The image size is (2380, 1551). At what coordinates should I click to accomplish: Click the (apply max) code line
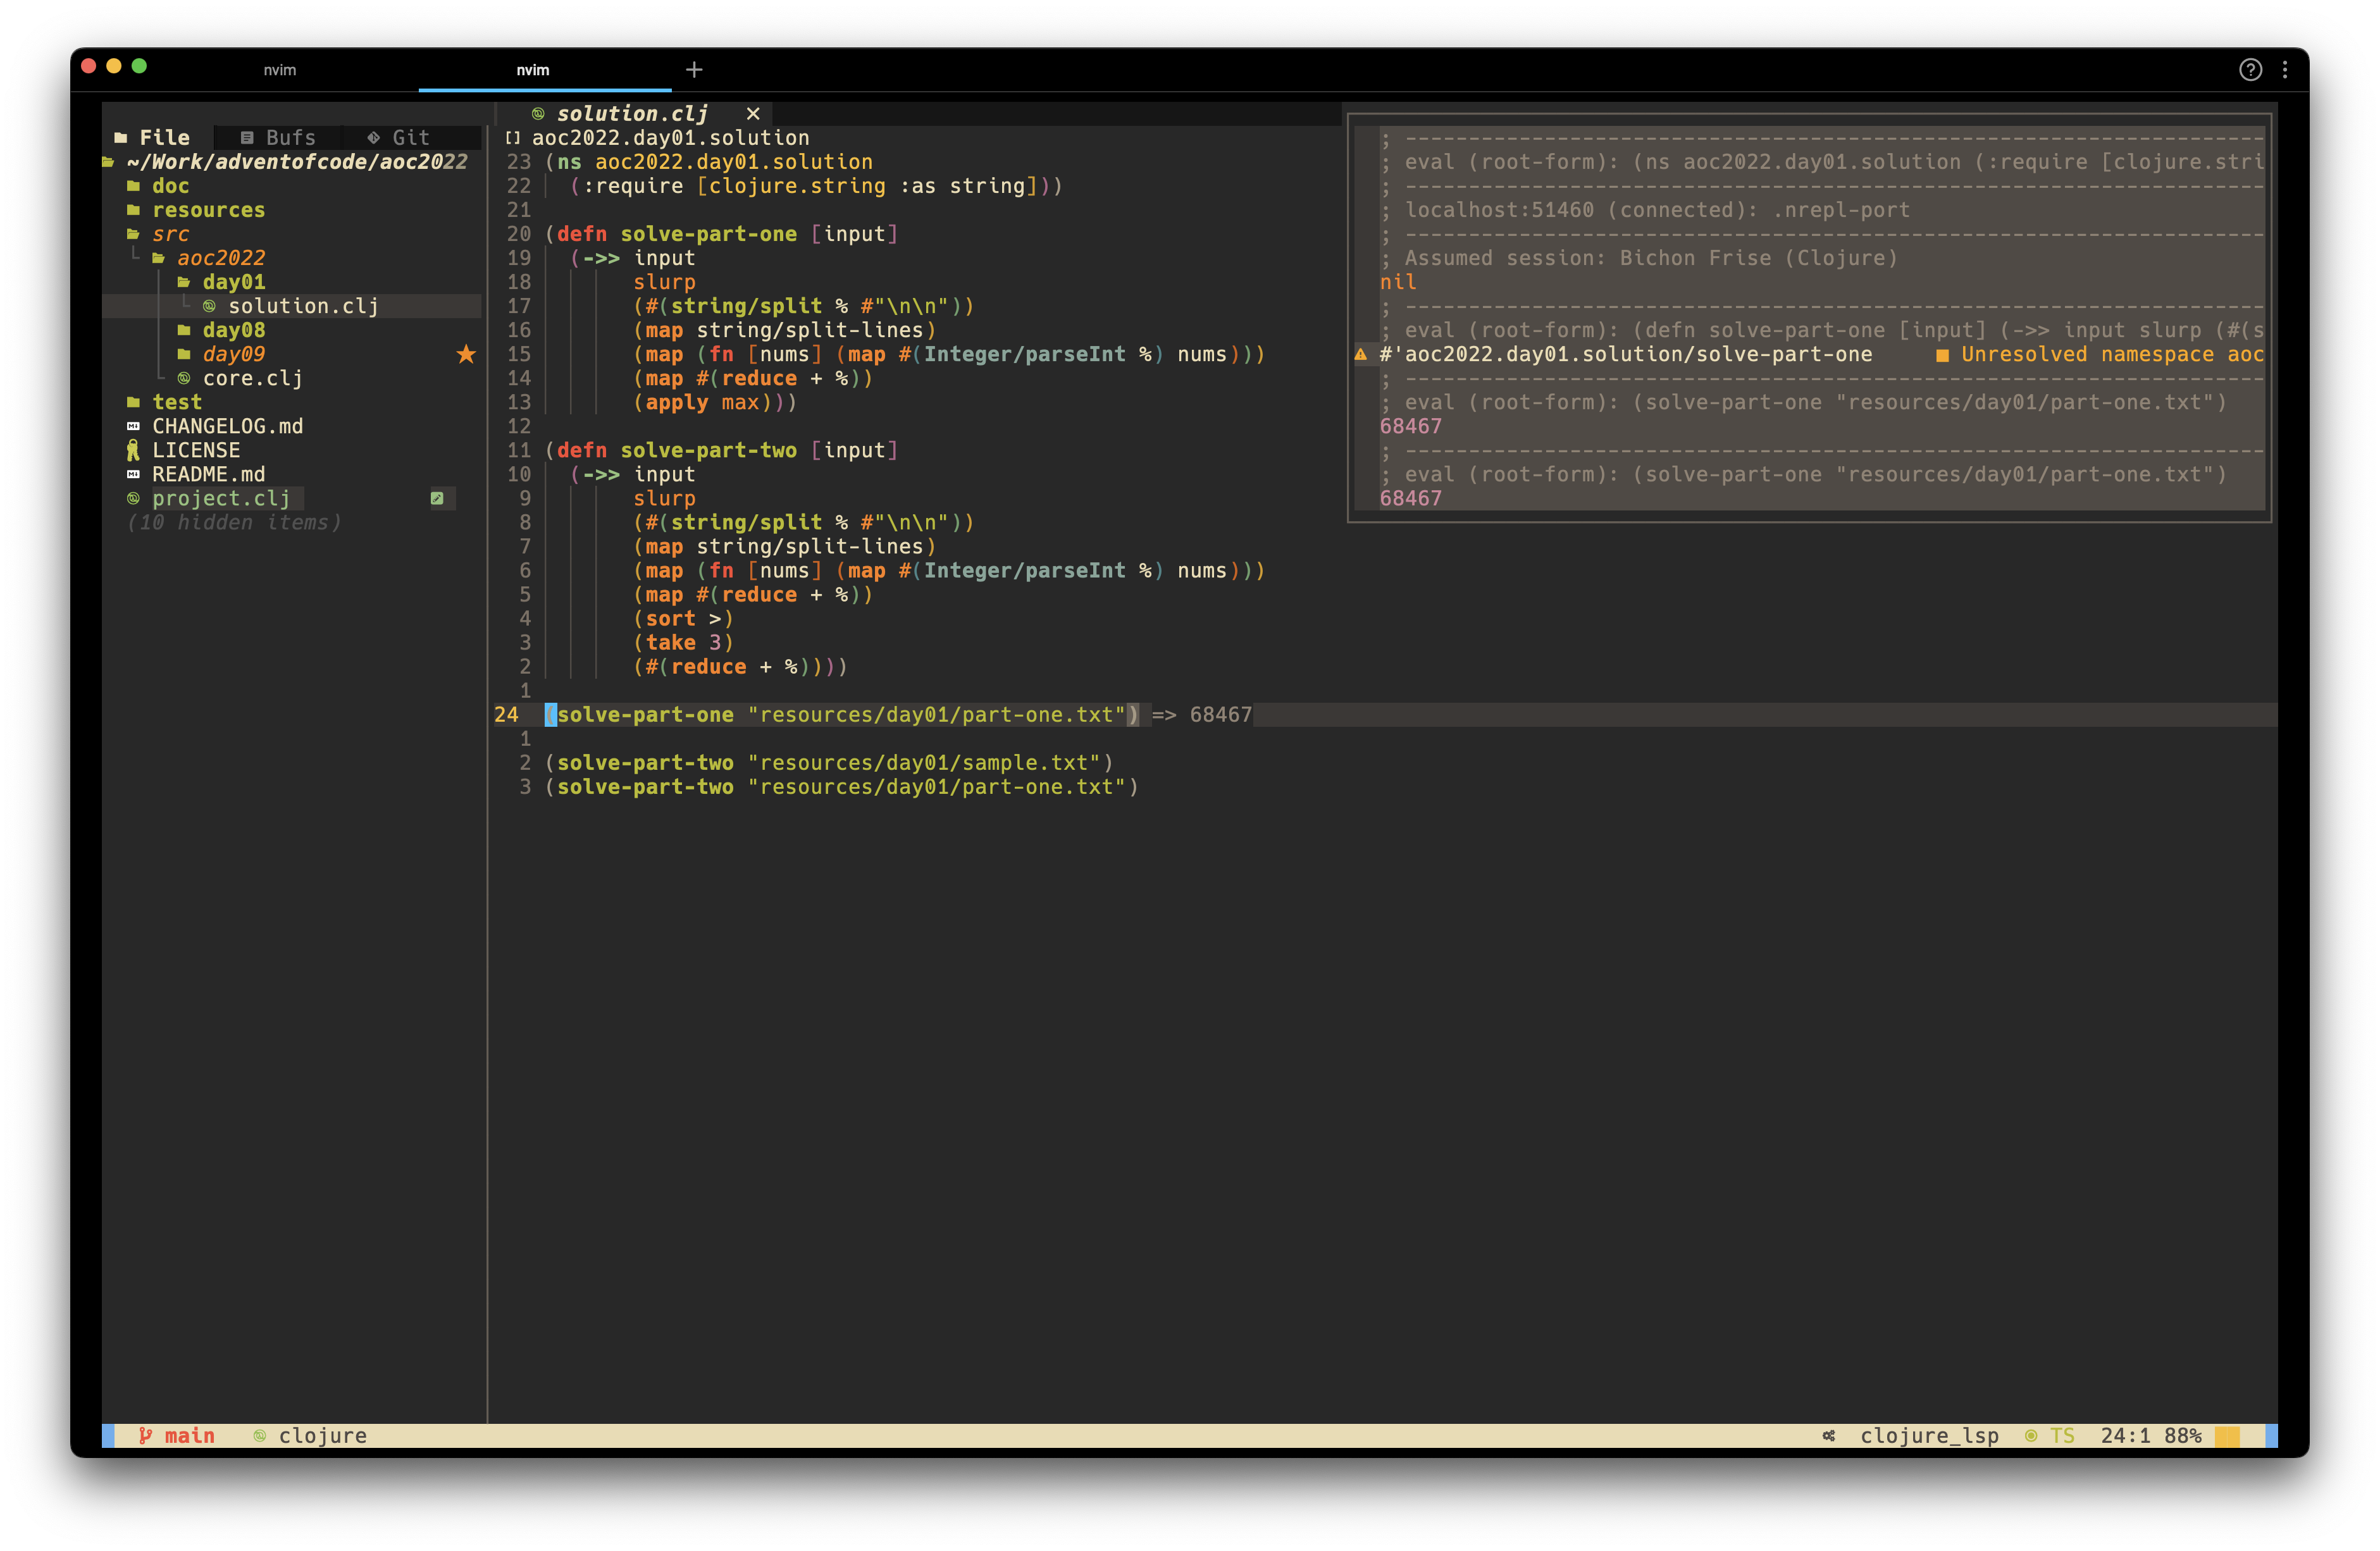[x=715, y=402]
